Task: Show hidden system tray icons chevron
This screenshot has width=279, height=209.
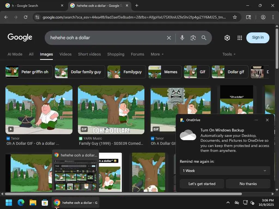Action: pyautogui.click(x=228, y=202)
